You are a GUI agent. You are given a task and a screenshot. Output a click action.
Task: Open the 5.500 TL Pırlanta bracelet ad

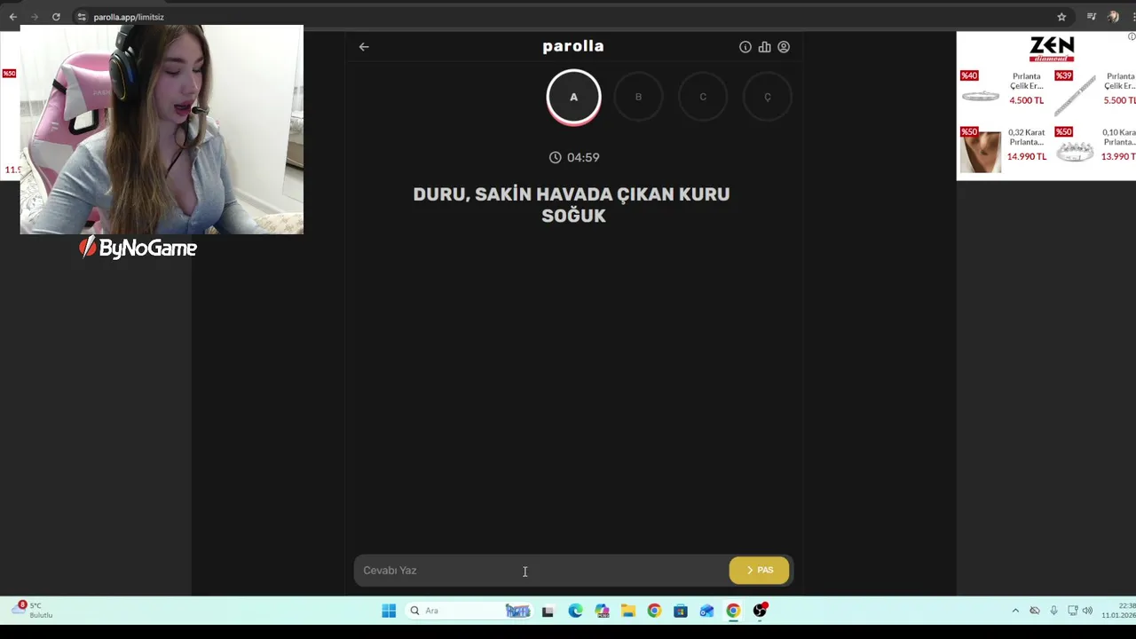[x=1094, y=92]
